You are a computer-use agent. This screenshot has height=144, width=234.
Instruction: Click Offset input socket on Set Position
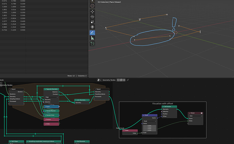162,116
